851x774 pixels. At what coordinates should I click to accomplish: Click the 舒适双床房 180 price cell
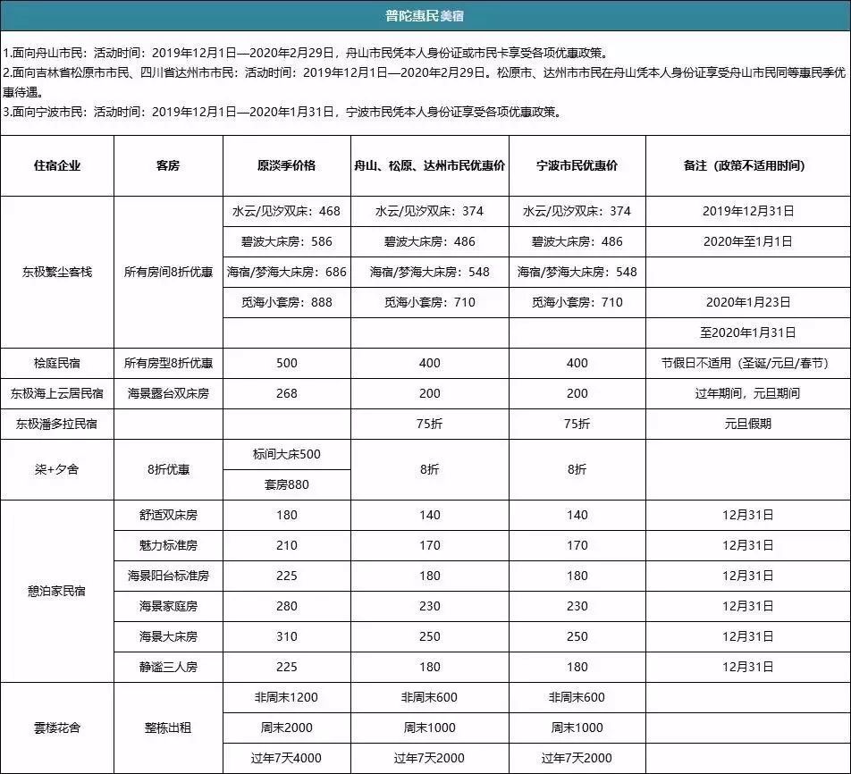[x=285, y=515]
